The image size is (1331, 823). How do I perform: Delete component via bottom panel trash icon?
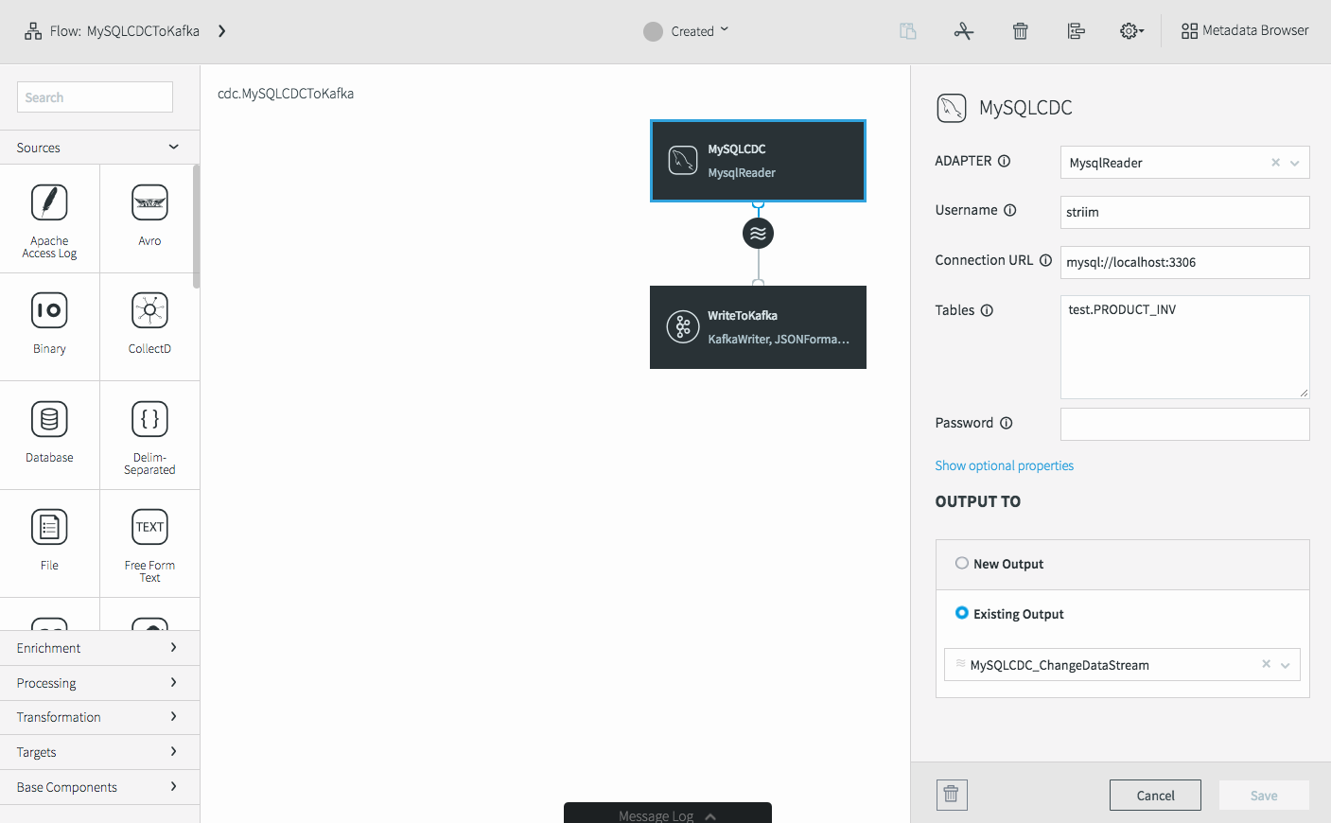[952, 795]
